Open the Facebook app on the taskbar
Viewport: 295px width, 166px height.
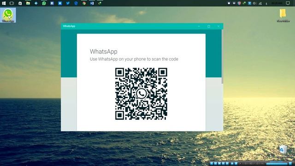click(52, 3)
